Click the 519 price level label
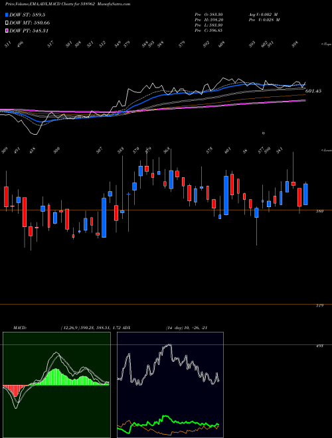Screen dimensions: 332x438 [x=319, y=305]
